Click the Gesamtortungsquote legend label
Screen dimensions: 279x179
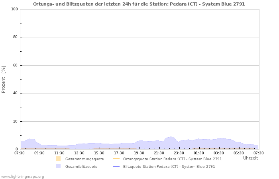(84, 159)
